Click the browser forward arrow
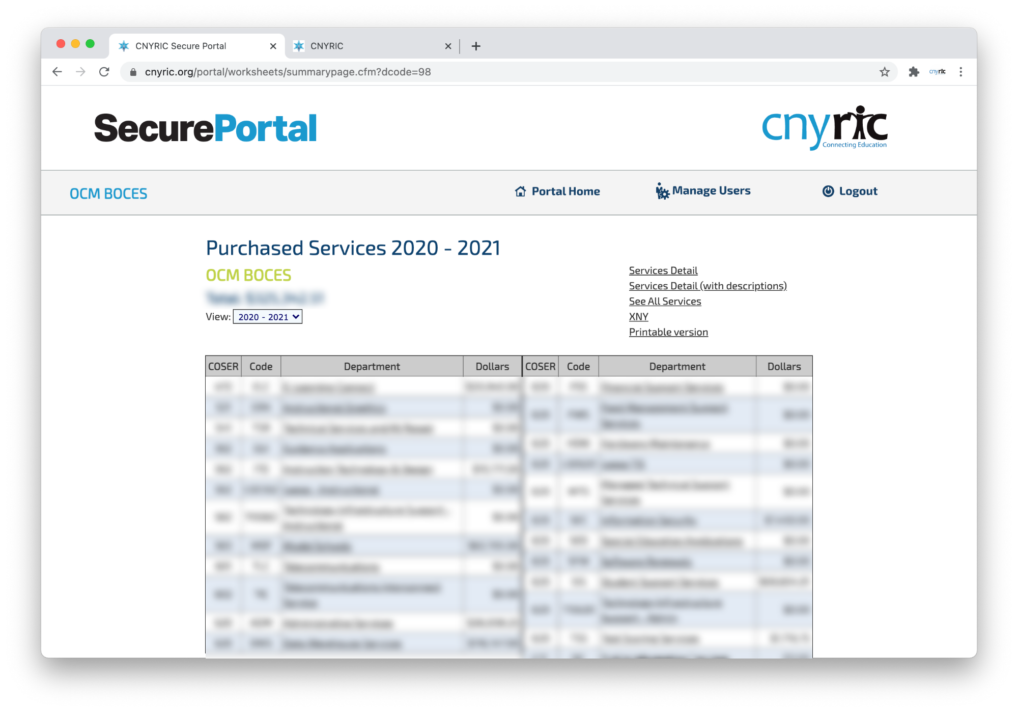The height and width of the screenshot is (712, 1018). (80, 72)
